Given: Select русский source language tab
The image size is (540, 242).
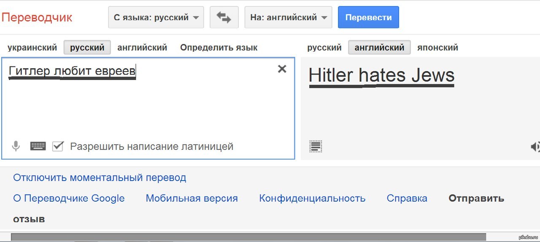Looking at the screenshot, I should (87, 48).
